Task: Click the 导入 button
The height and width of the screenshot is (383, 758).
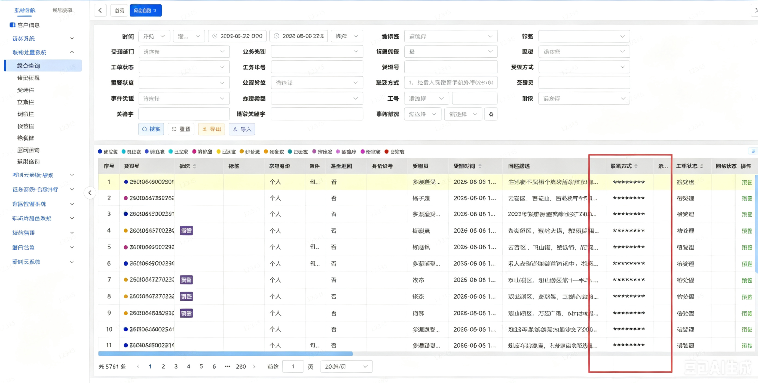Action: [242, 129]
